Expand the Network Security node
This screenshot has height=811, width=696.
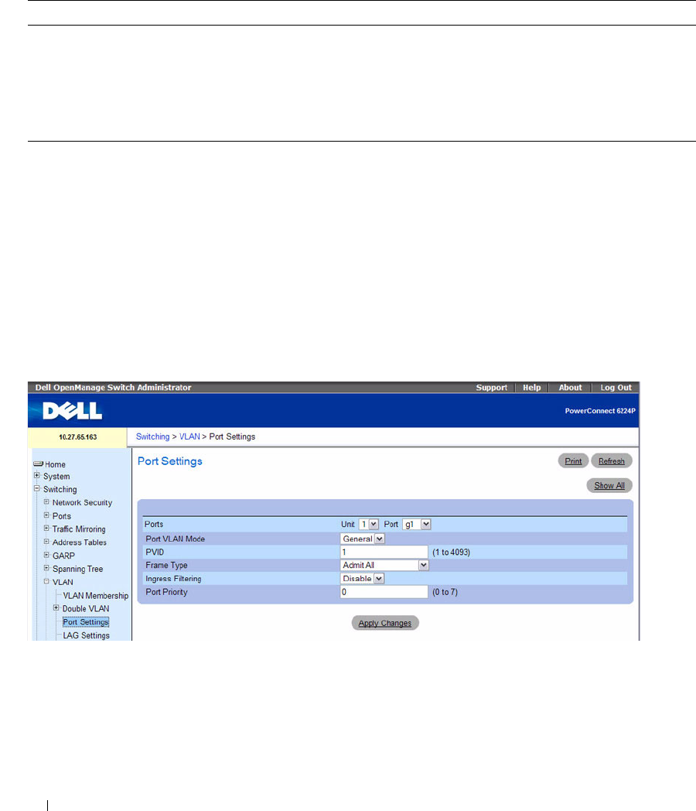click(x=46, y=501)
